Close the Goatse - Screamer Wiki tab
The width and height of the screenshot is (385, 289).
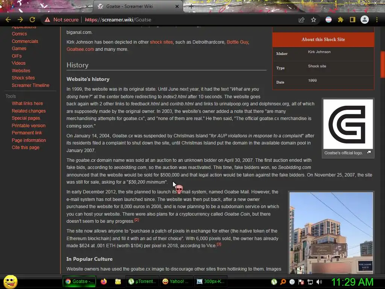point(177,6)
